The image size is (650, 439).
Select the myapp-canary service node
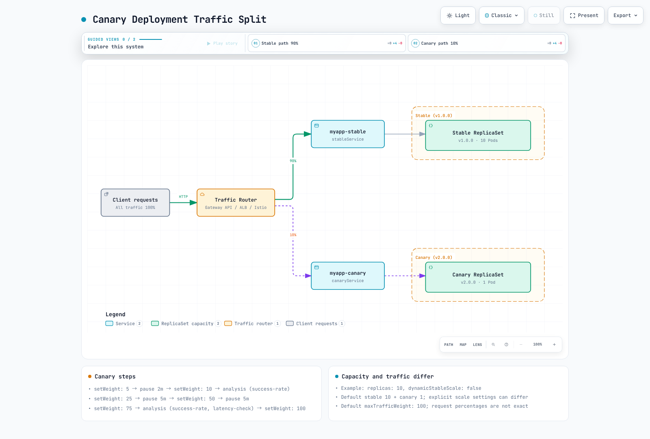coord(348,276)
